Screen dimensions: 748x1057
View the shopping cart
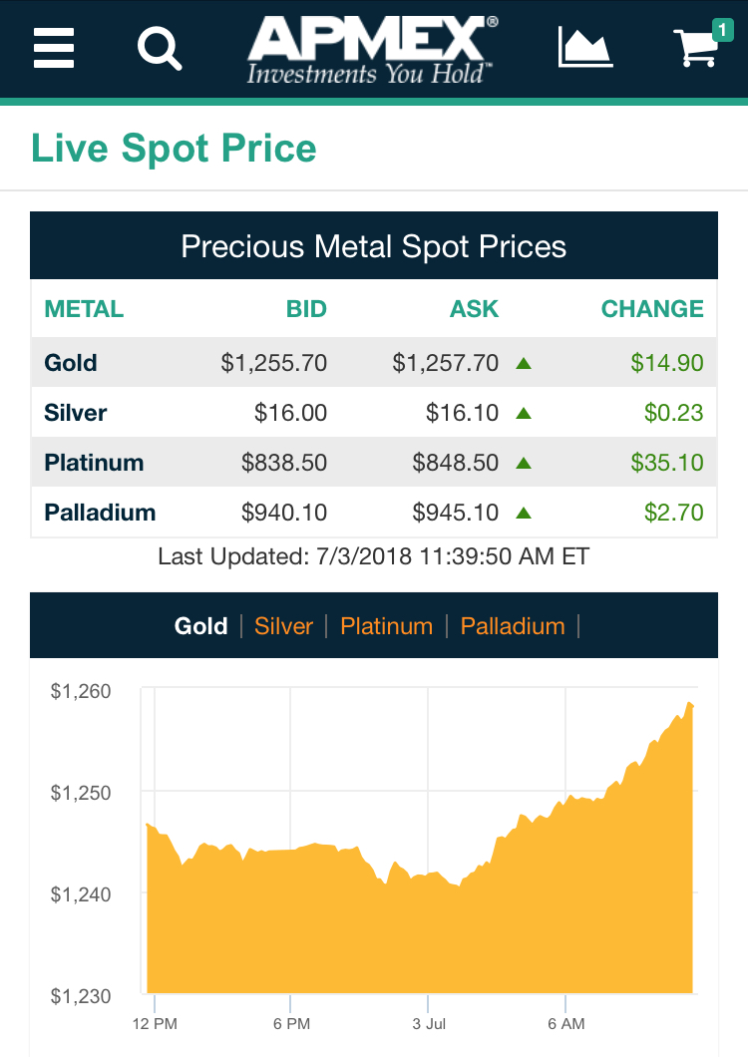point(697,49)
